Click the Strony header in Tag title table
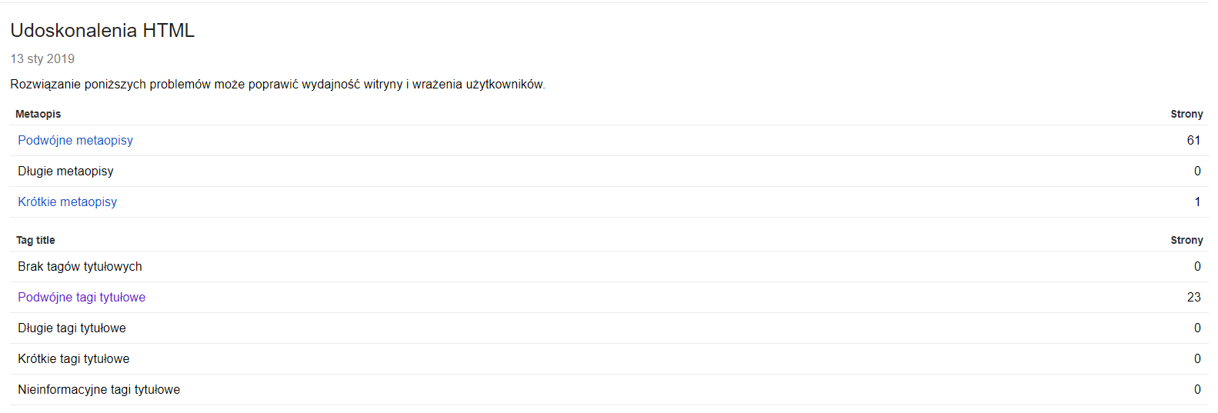 pos(1186,240)
